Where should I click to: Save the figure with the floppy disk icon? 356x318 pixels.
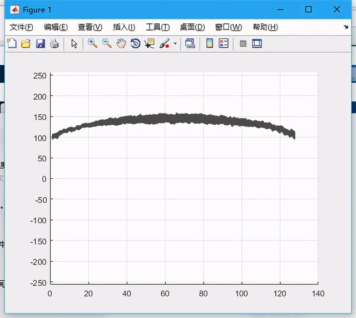(x=40, y=43)
